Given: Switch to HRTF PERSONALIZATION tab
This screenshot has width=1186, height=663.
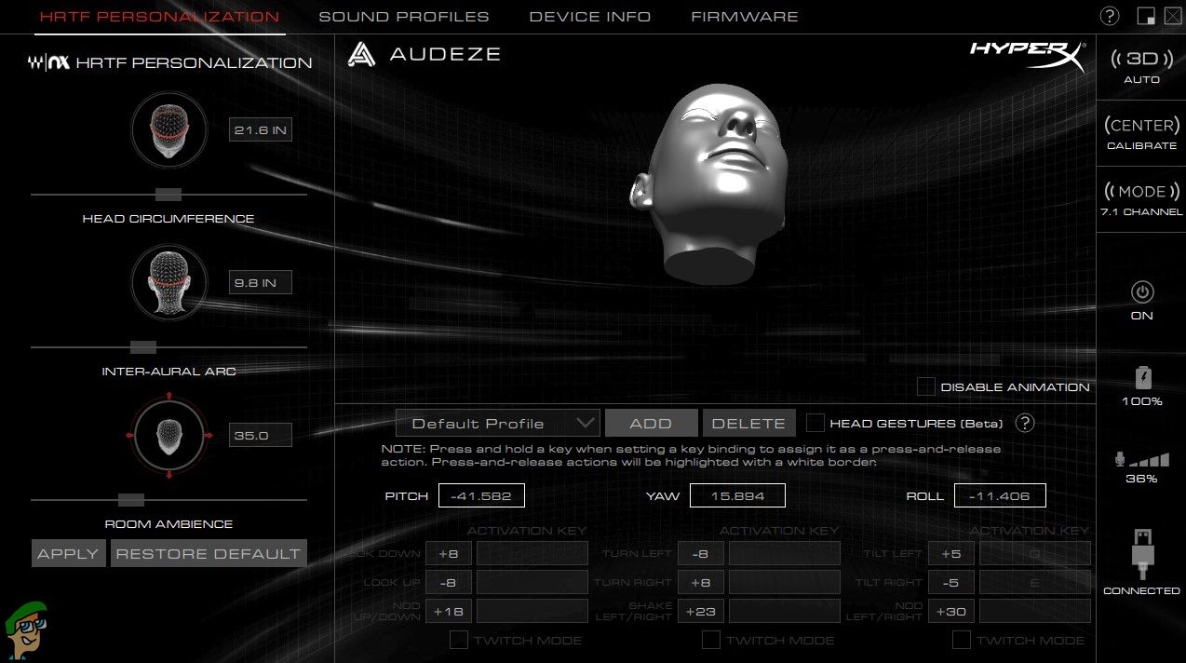Looking at the screenshot, I should click(x=159, y=17).
